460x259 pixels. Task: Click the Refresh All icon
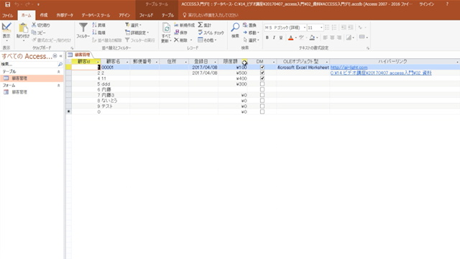click(x=166, y=28)
